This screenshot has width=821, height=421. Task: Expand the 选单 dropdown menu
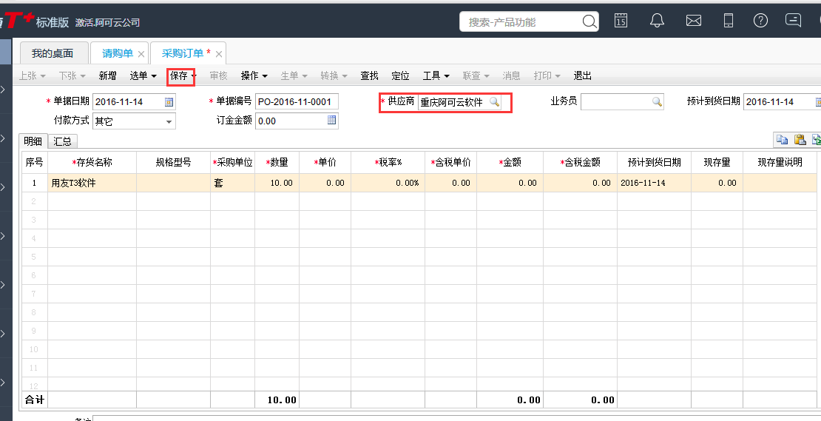143,76
